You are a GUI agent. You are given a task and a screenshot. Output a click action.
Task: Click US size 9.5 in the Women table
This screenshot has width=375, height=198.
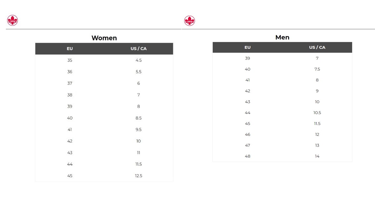139,130
